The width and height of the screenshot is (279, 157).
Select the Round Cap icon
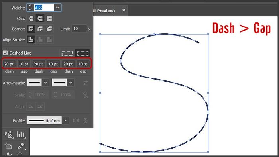(40, 18)
